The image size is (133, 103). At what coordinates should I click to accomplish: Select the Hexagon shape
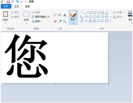click(x=94, y=17)
